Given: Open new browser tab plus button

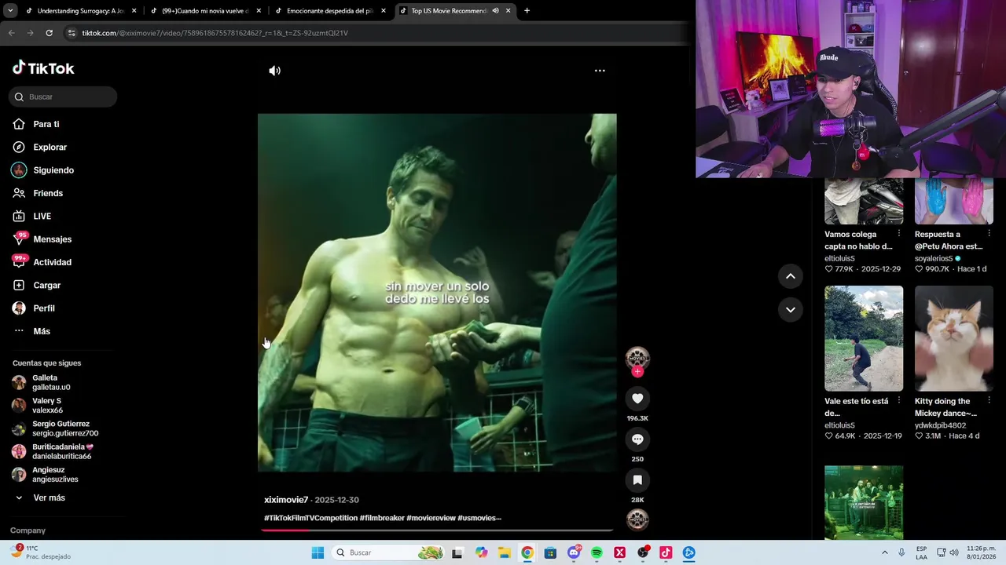Looking at the screenshot, I should pos(527,11).
